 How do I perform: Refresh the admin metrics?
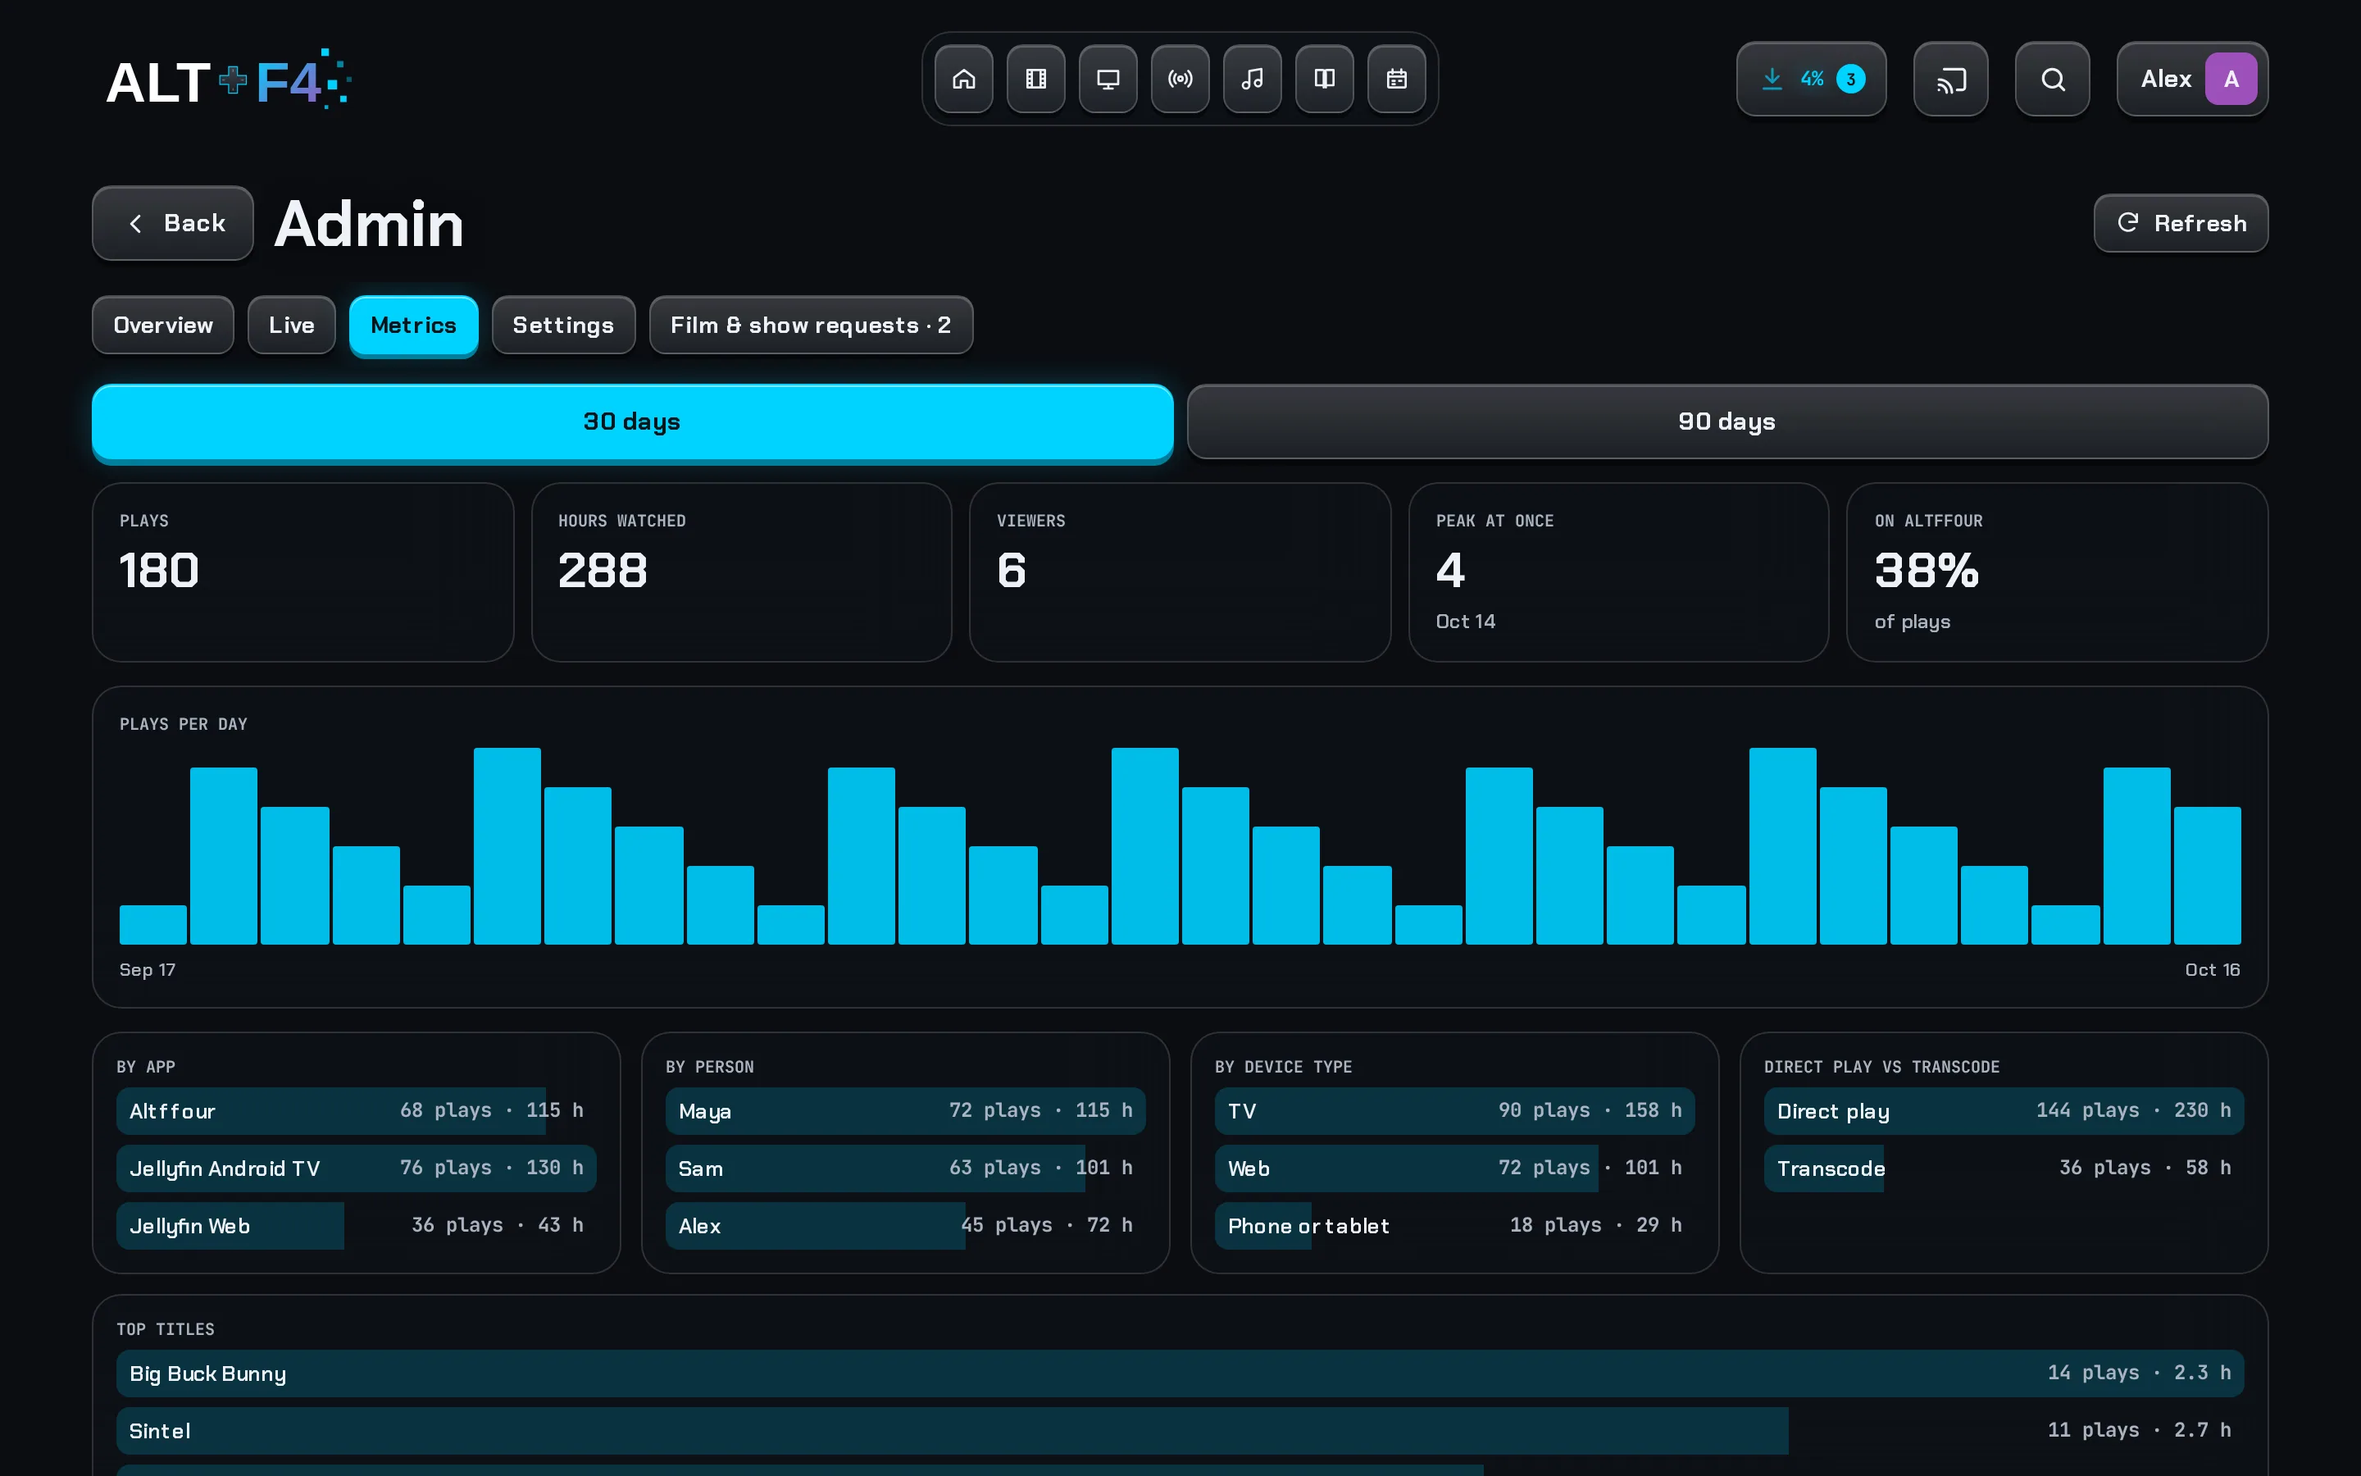click(x=2181, y=224)
